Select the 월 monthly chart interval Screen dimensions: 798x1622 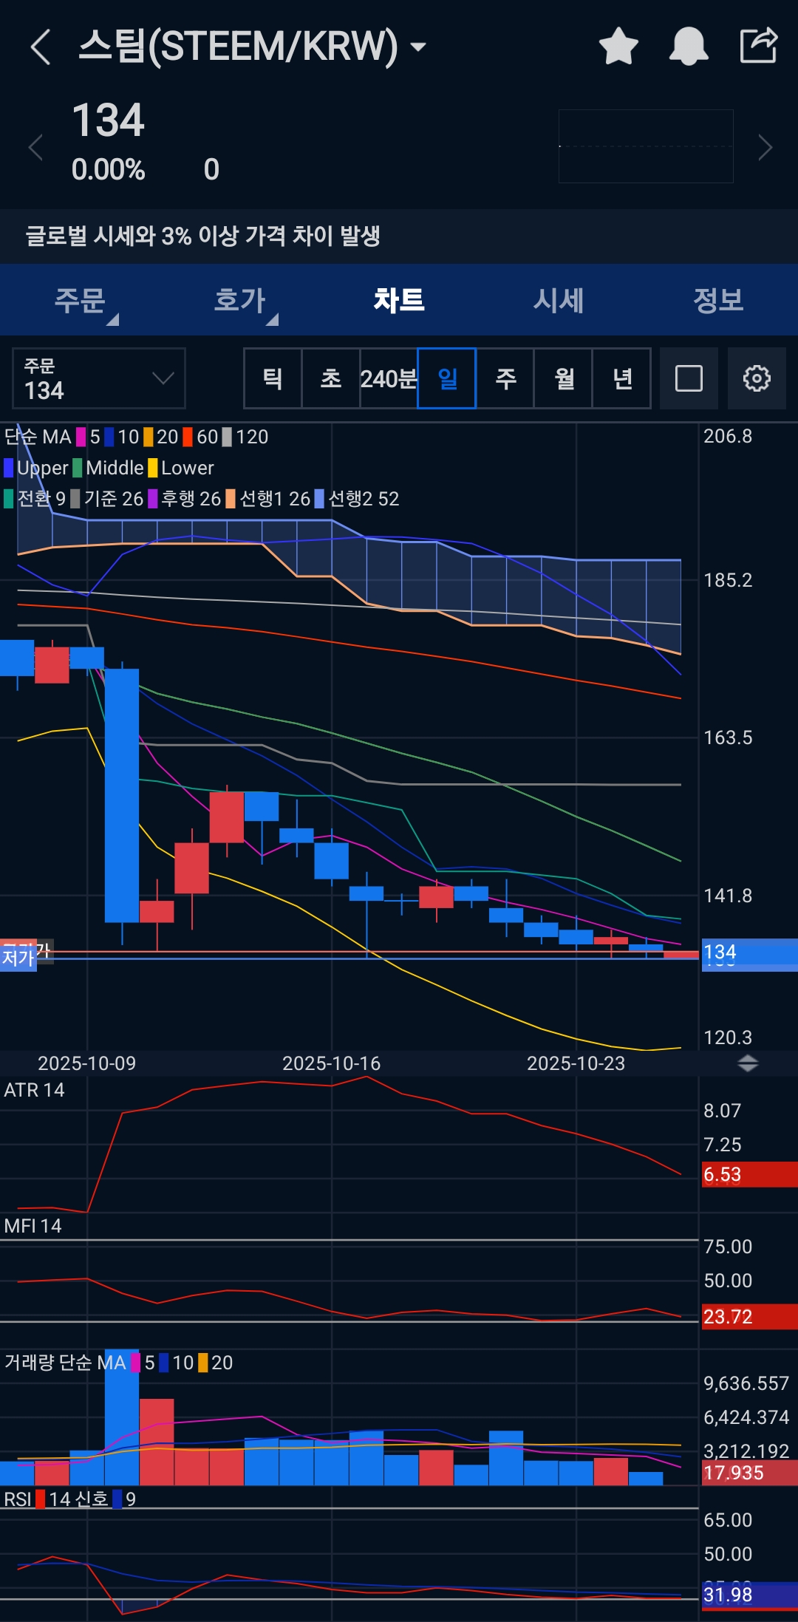coord(564,378)
